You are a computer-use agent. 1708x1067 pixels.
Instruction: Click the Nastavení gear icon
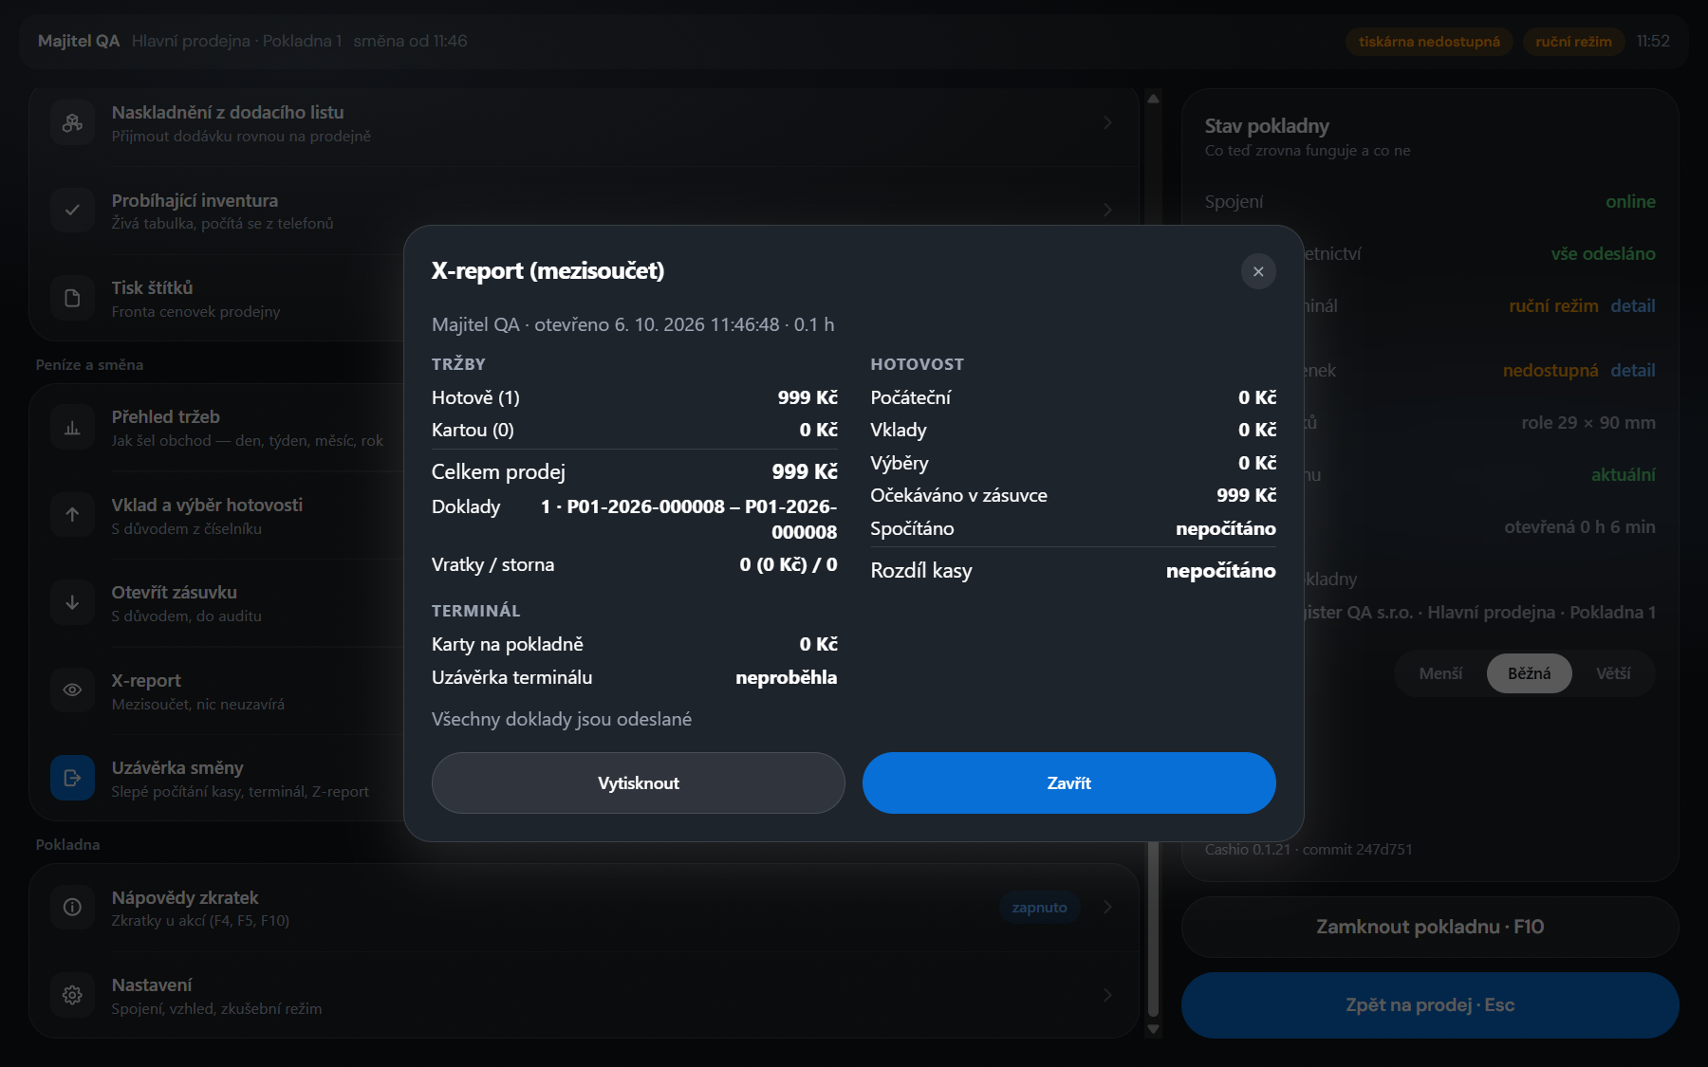(72, 995)
